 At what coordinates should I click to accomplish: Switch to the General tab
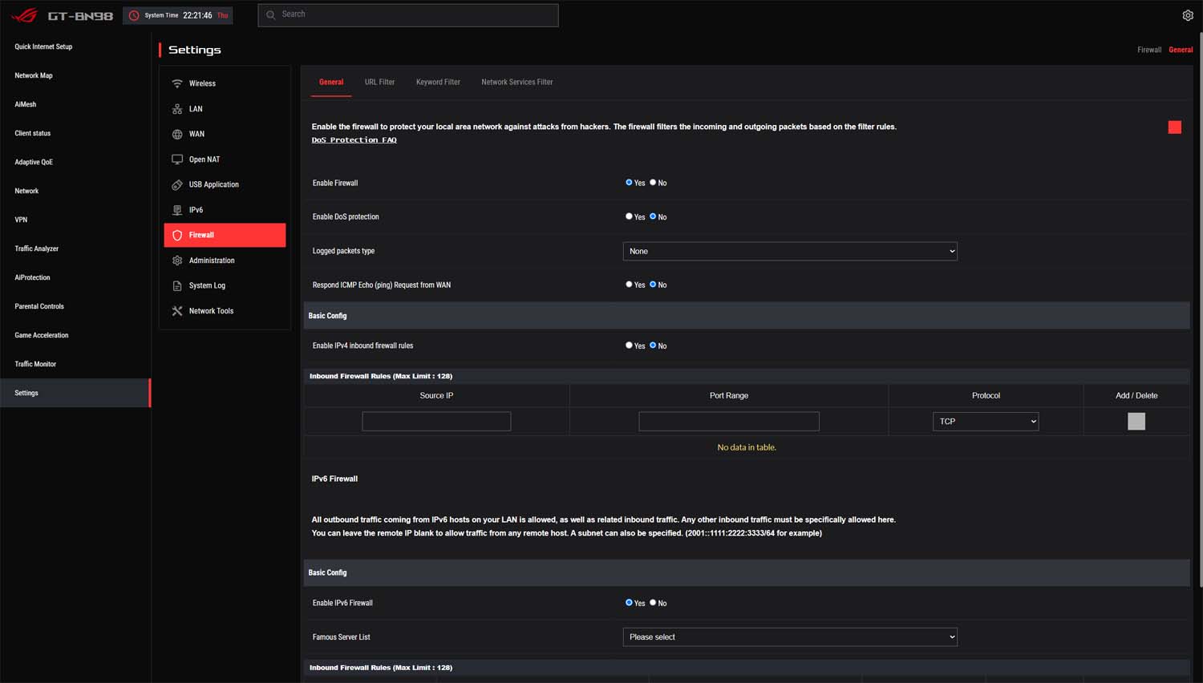pos(331,82)
